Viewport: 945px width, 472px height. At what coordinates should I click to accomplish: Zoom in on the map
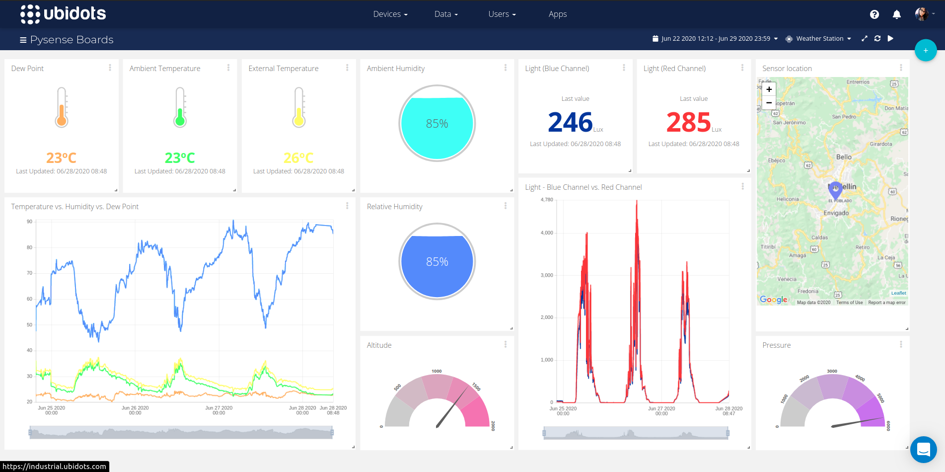pyautogui.click(x=769, y=89)
